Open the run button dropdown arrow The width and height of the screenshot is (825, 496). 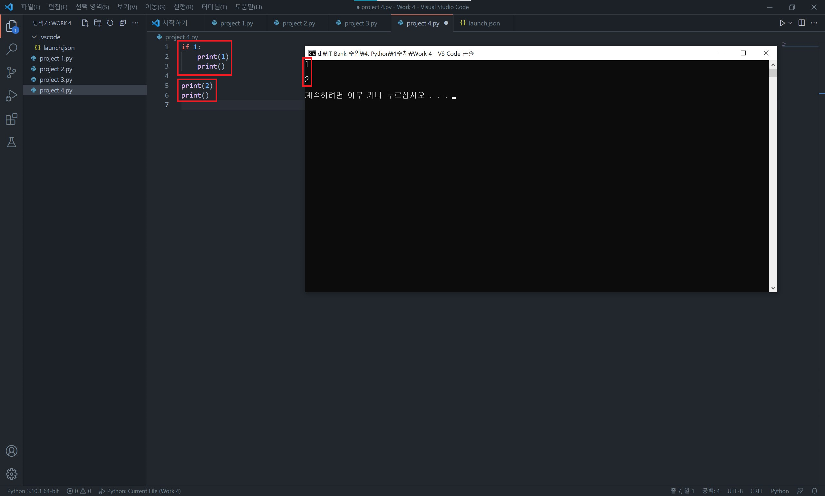coord(790,23)
